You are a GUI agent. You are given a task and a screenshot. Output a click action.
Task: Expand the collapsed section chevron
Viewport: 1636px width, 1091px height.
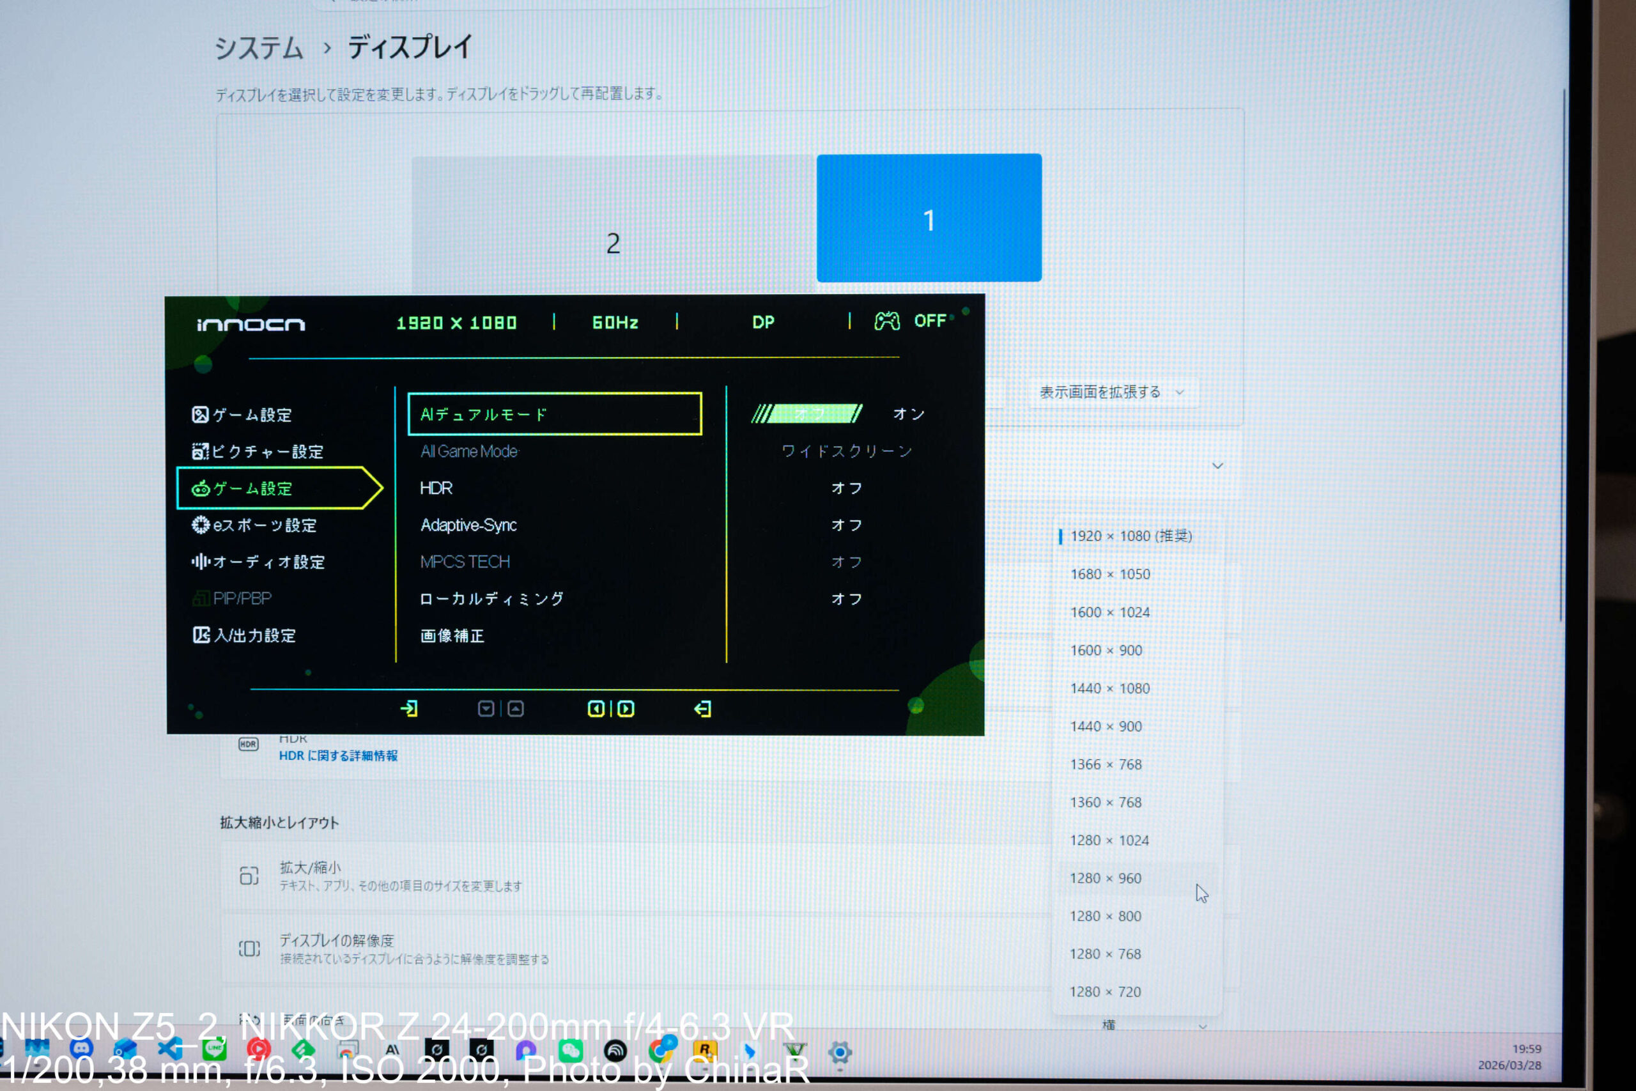coord(1217,465)
